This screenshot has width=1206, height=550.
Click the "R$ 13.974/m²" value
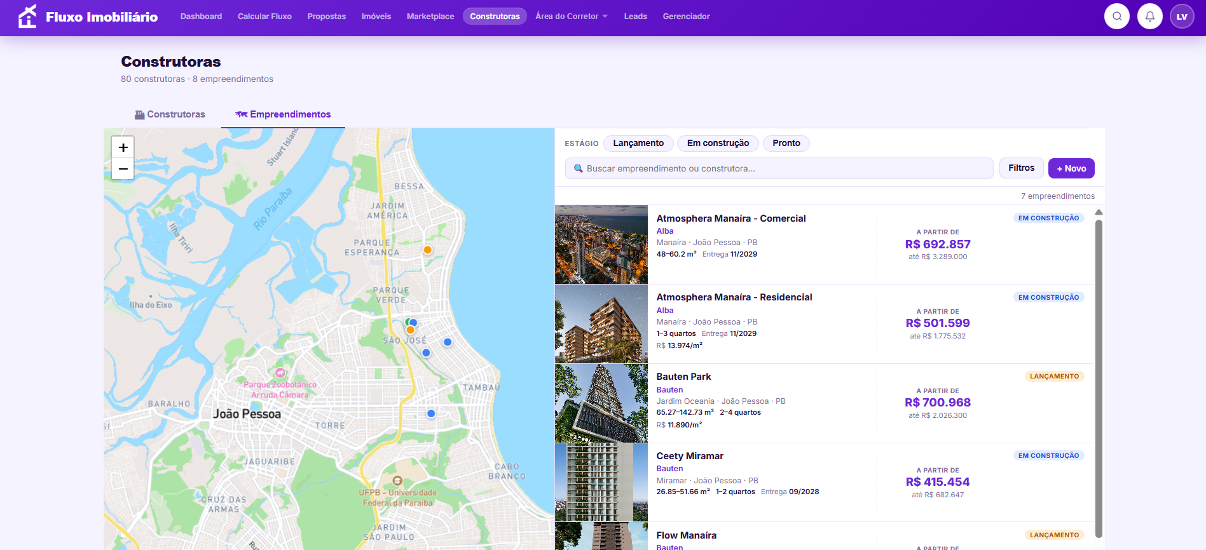click(x=680, y=345)
